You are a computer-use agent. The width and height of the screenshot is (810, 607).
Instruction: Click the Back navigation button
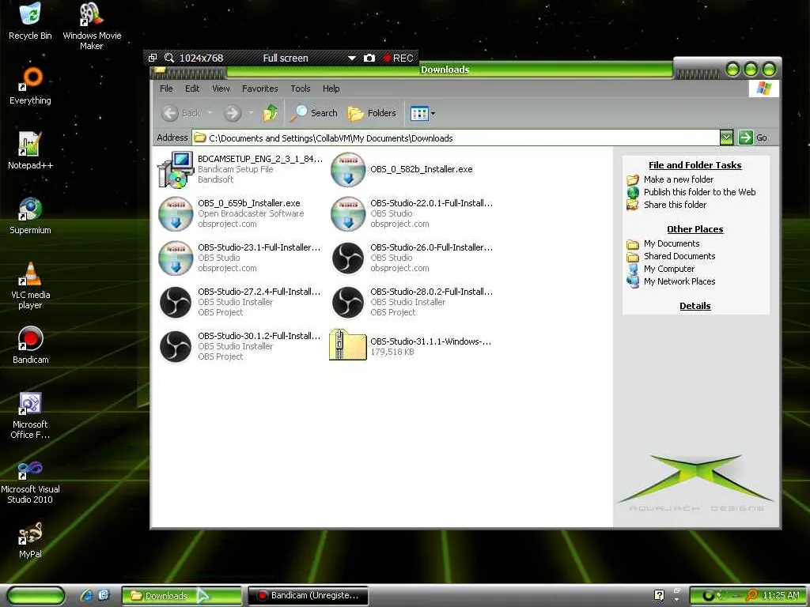click(x=181, y=112)
